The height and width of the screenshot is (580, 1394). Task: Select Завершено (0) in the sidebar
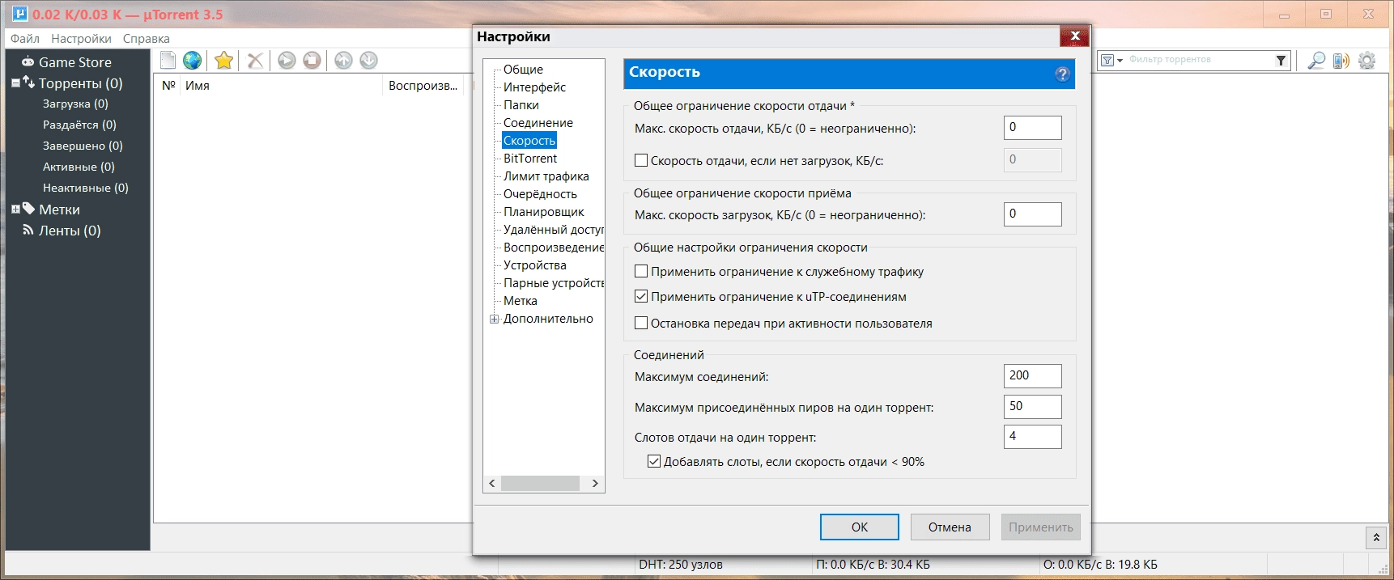(83, 146)
